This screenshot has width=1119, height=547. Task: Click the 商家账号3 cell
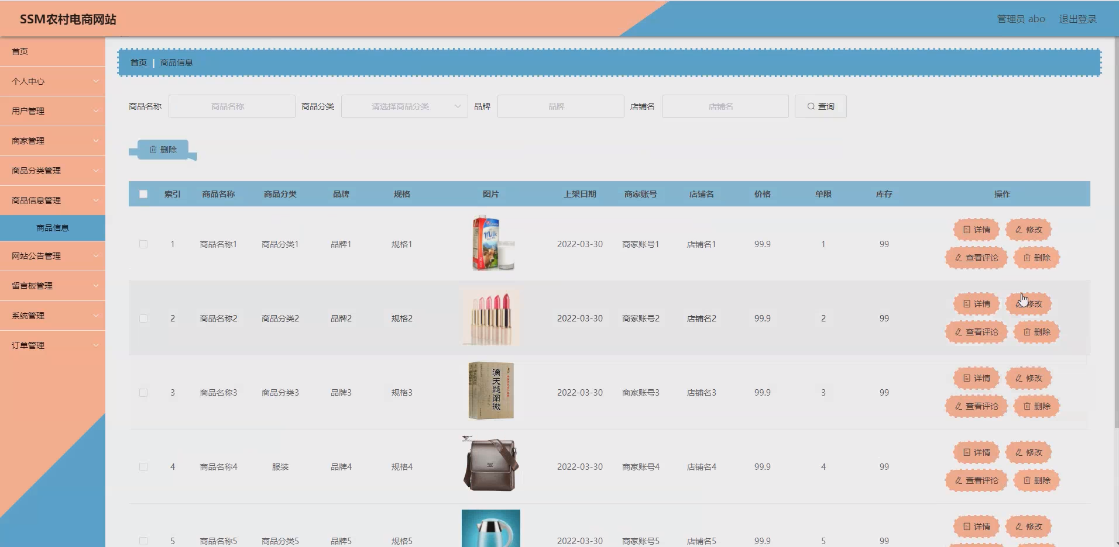pyautogui.click(x=641, y=393)
